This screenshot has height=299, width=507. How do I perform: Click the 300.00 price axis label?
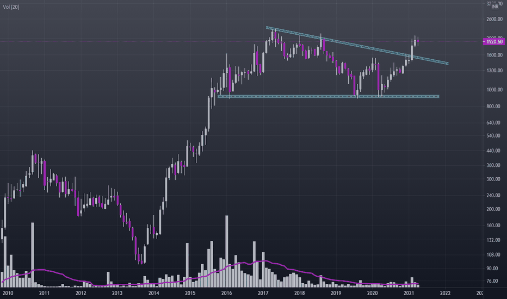tap(493, 179)
